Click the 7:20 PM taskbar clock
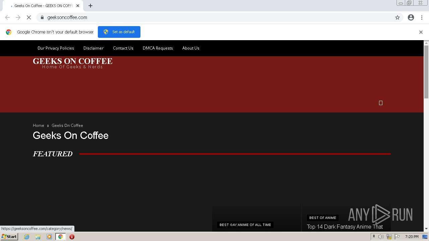The image size is (429, 241). 412,237
